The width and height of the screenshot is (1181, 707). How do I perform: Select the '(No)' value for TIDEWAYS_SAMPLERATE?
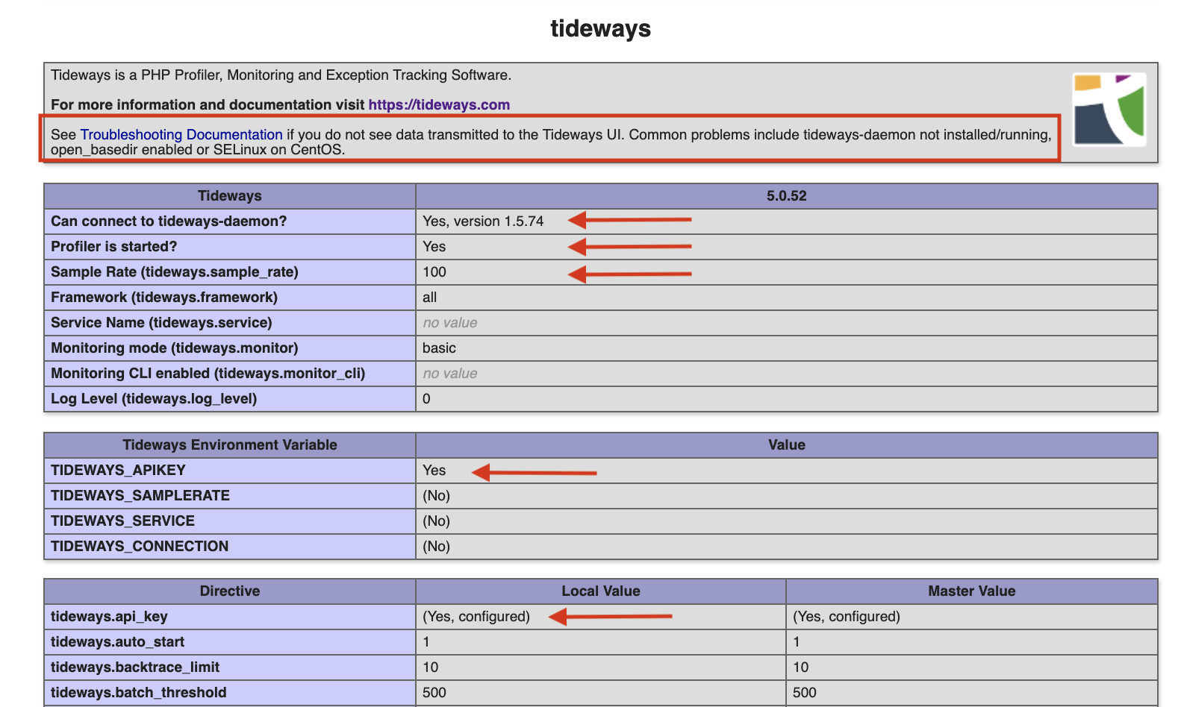[437, 496]
